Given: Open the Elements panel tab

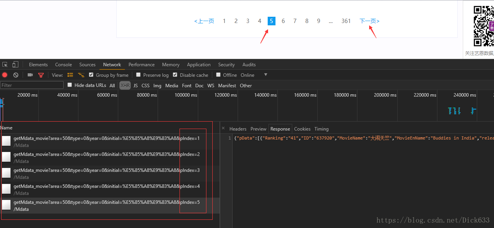Looking at the screenshot, I should pyautogui.click(x=38, y=65).
